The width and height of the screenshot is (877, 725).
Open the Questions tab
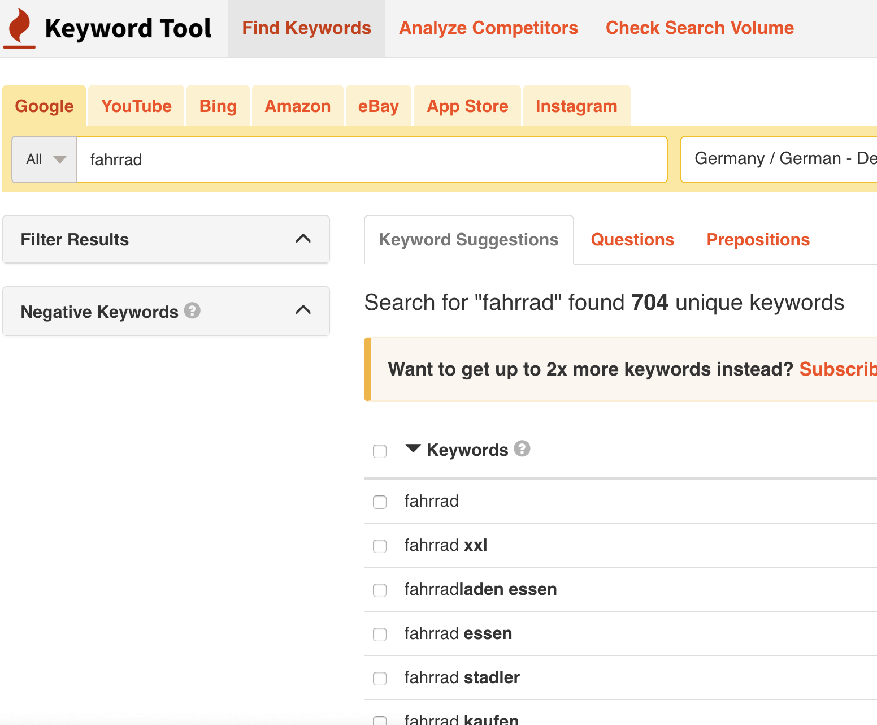tap(632, 239)
